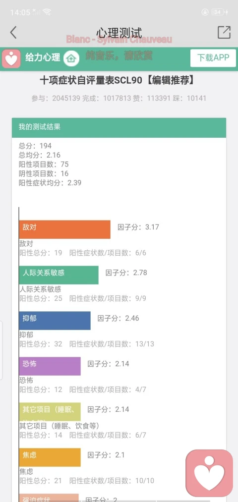The width and height of the screenshot is (238, 502).
Task: Tap the Wi-Fi icon in status bar
Action: [x=47, y=12]
